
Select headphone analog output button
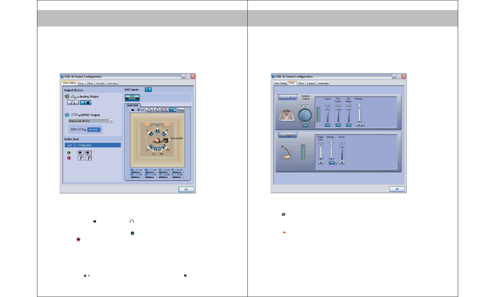[x=73, y=103]
